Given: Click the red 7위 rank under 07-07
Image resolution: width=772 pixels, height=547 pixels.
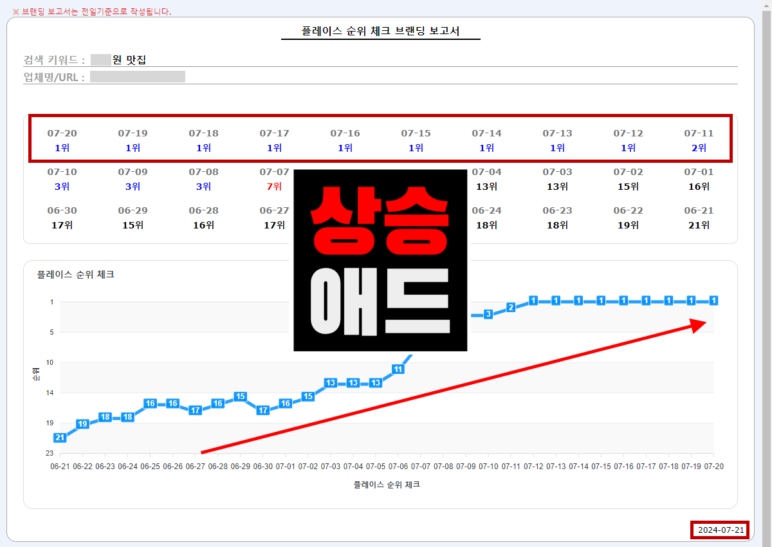Looking at the screenshot, I should pyautogui.click(x=275, y=187).
